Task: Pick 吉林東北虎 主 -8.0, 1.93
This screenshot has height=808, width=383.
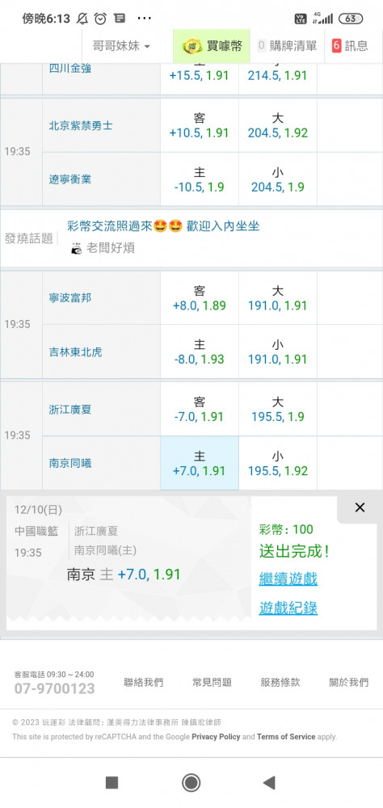Action: (200, 351)
